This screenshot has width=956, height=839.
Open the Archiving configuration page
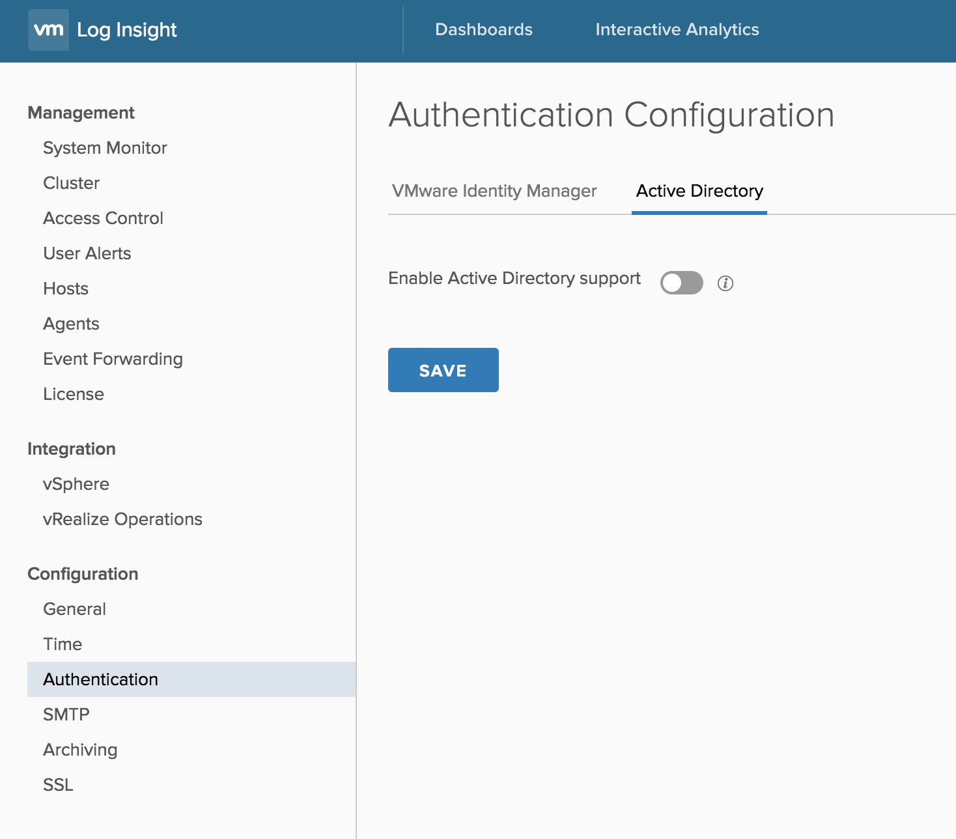click(x=80, y=750)
